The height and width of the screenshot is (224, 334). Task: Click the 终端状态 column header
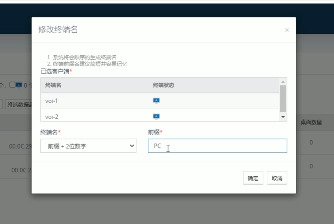[x=164, y=85]
